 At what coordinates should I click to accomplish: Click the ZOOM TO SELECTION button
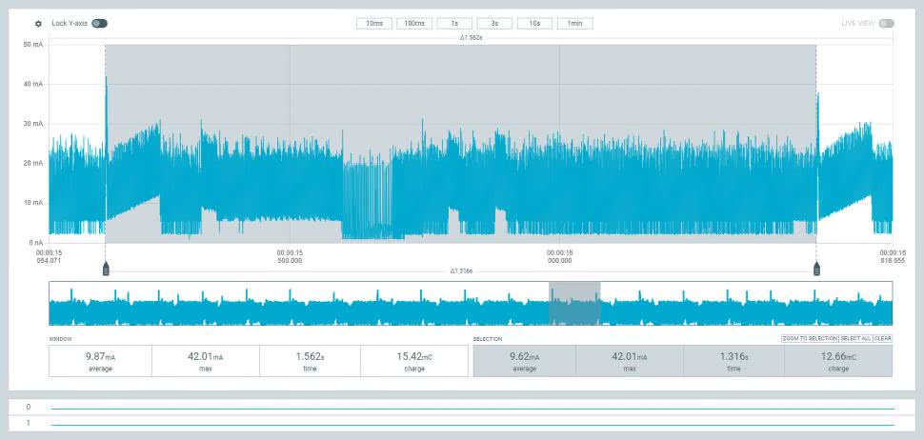pos(809,338)
